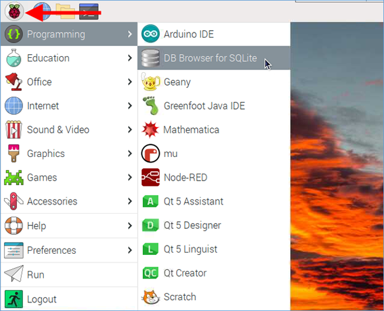Click the Arduino IDE icon
This screenshot has width=384, height=311.
coord(151,34)
